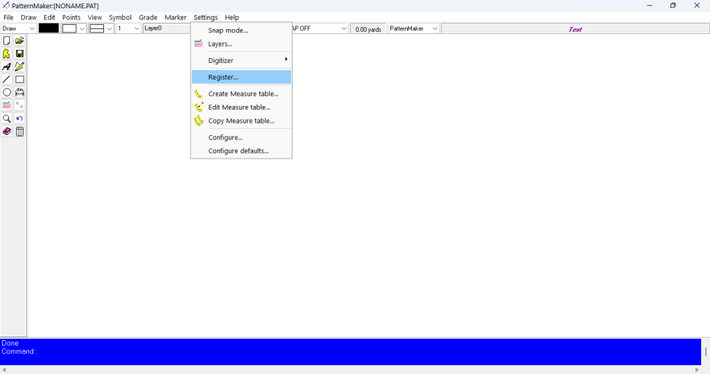Choose Register... in Settings menu
Viewport: 710px width, 374px height.
click(x=241, y=77)
